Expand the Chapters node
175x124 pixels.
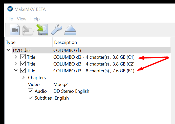24,77
